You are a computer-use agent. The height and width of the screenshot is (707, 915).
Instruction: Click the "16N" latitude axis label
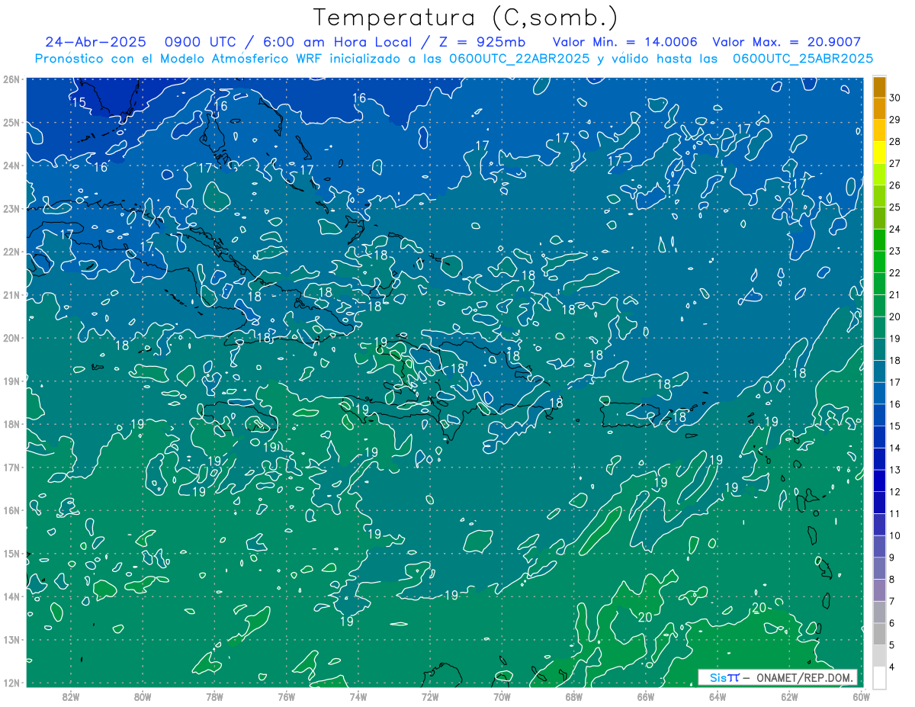tap(11, 510)
